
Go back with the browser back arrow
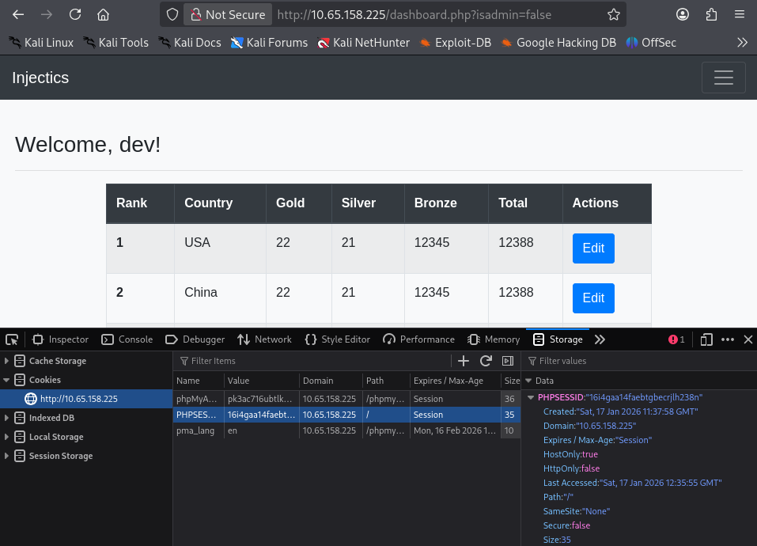pos(18,14)
